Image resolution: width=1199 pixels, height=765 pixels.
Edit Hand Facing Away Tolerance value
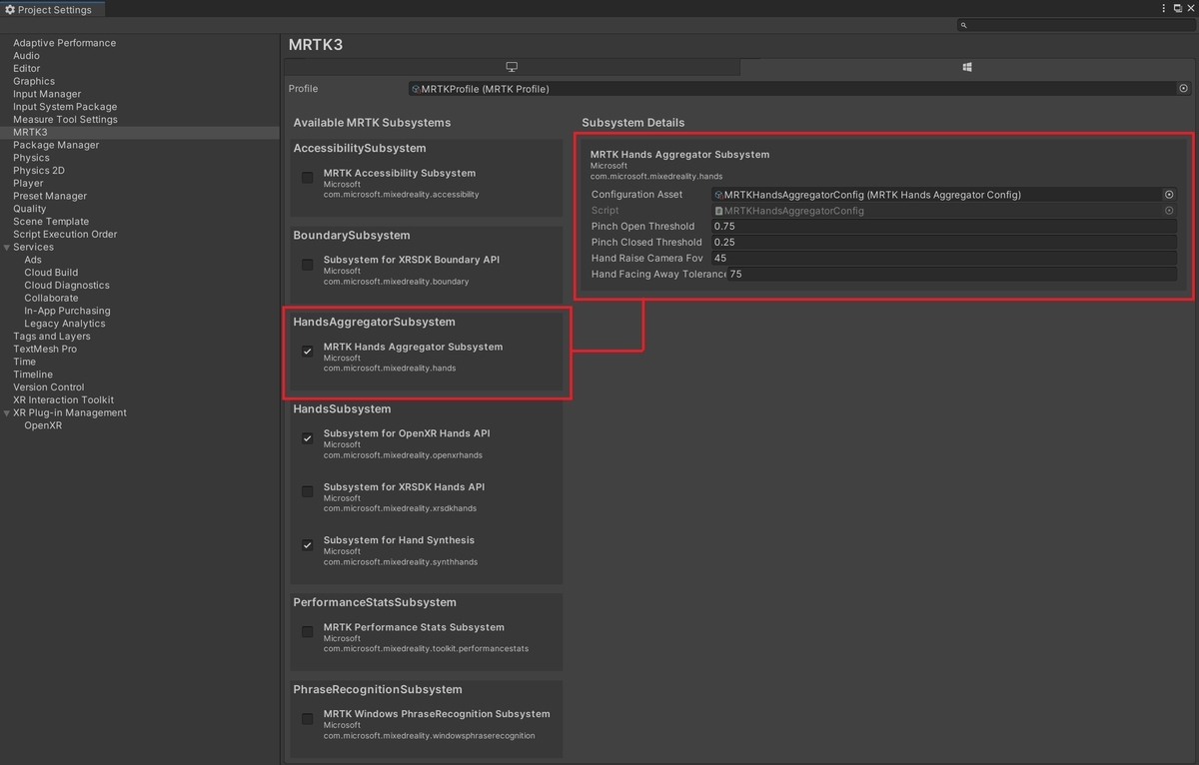952,275
